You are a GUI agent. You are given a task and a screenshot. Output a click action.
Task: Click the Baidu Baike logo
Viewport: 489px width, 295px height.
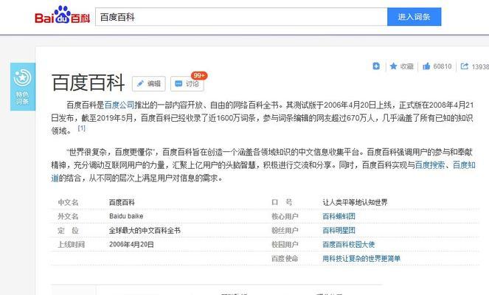[x=63, y=15]
